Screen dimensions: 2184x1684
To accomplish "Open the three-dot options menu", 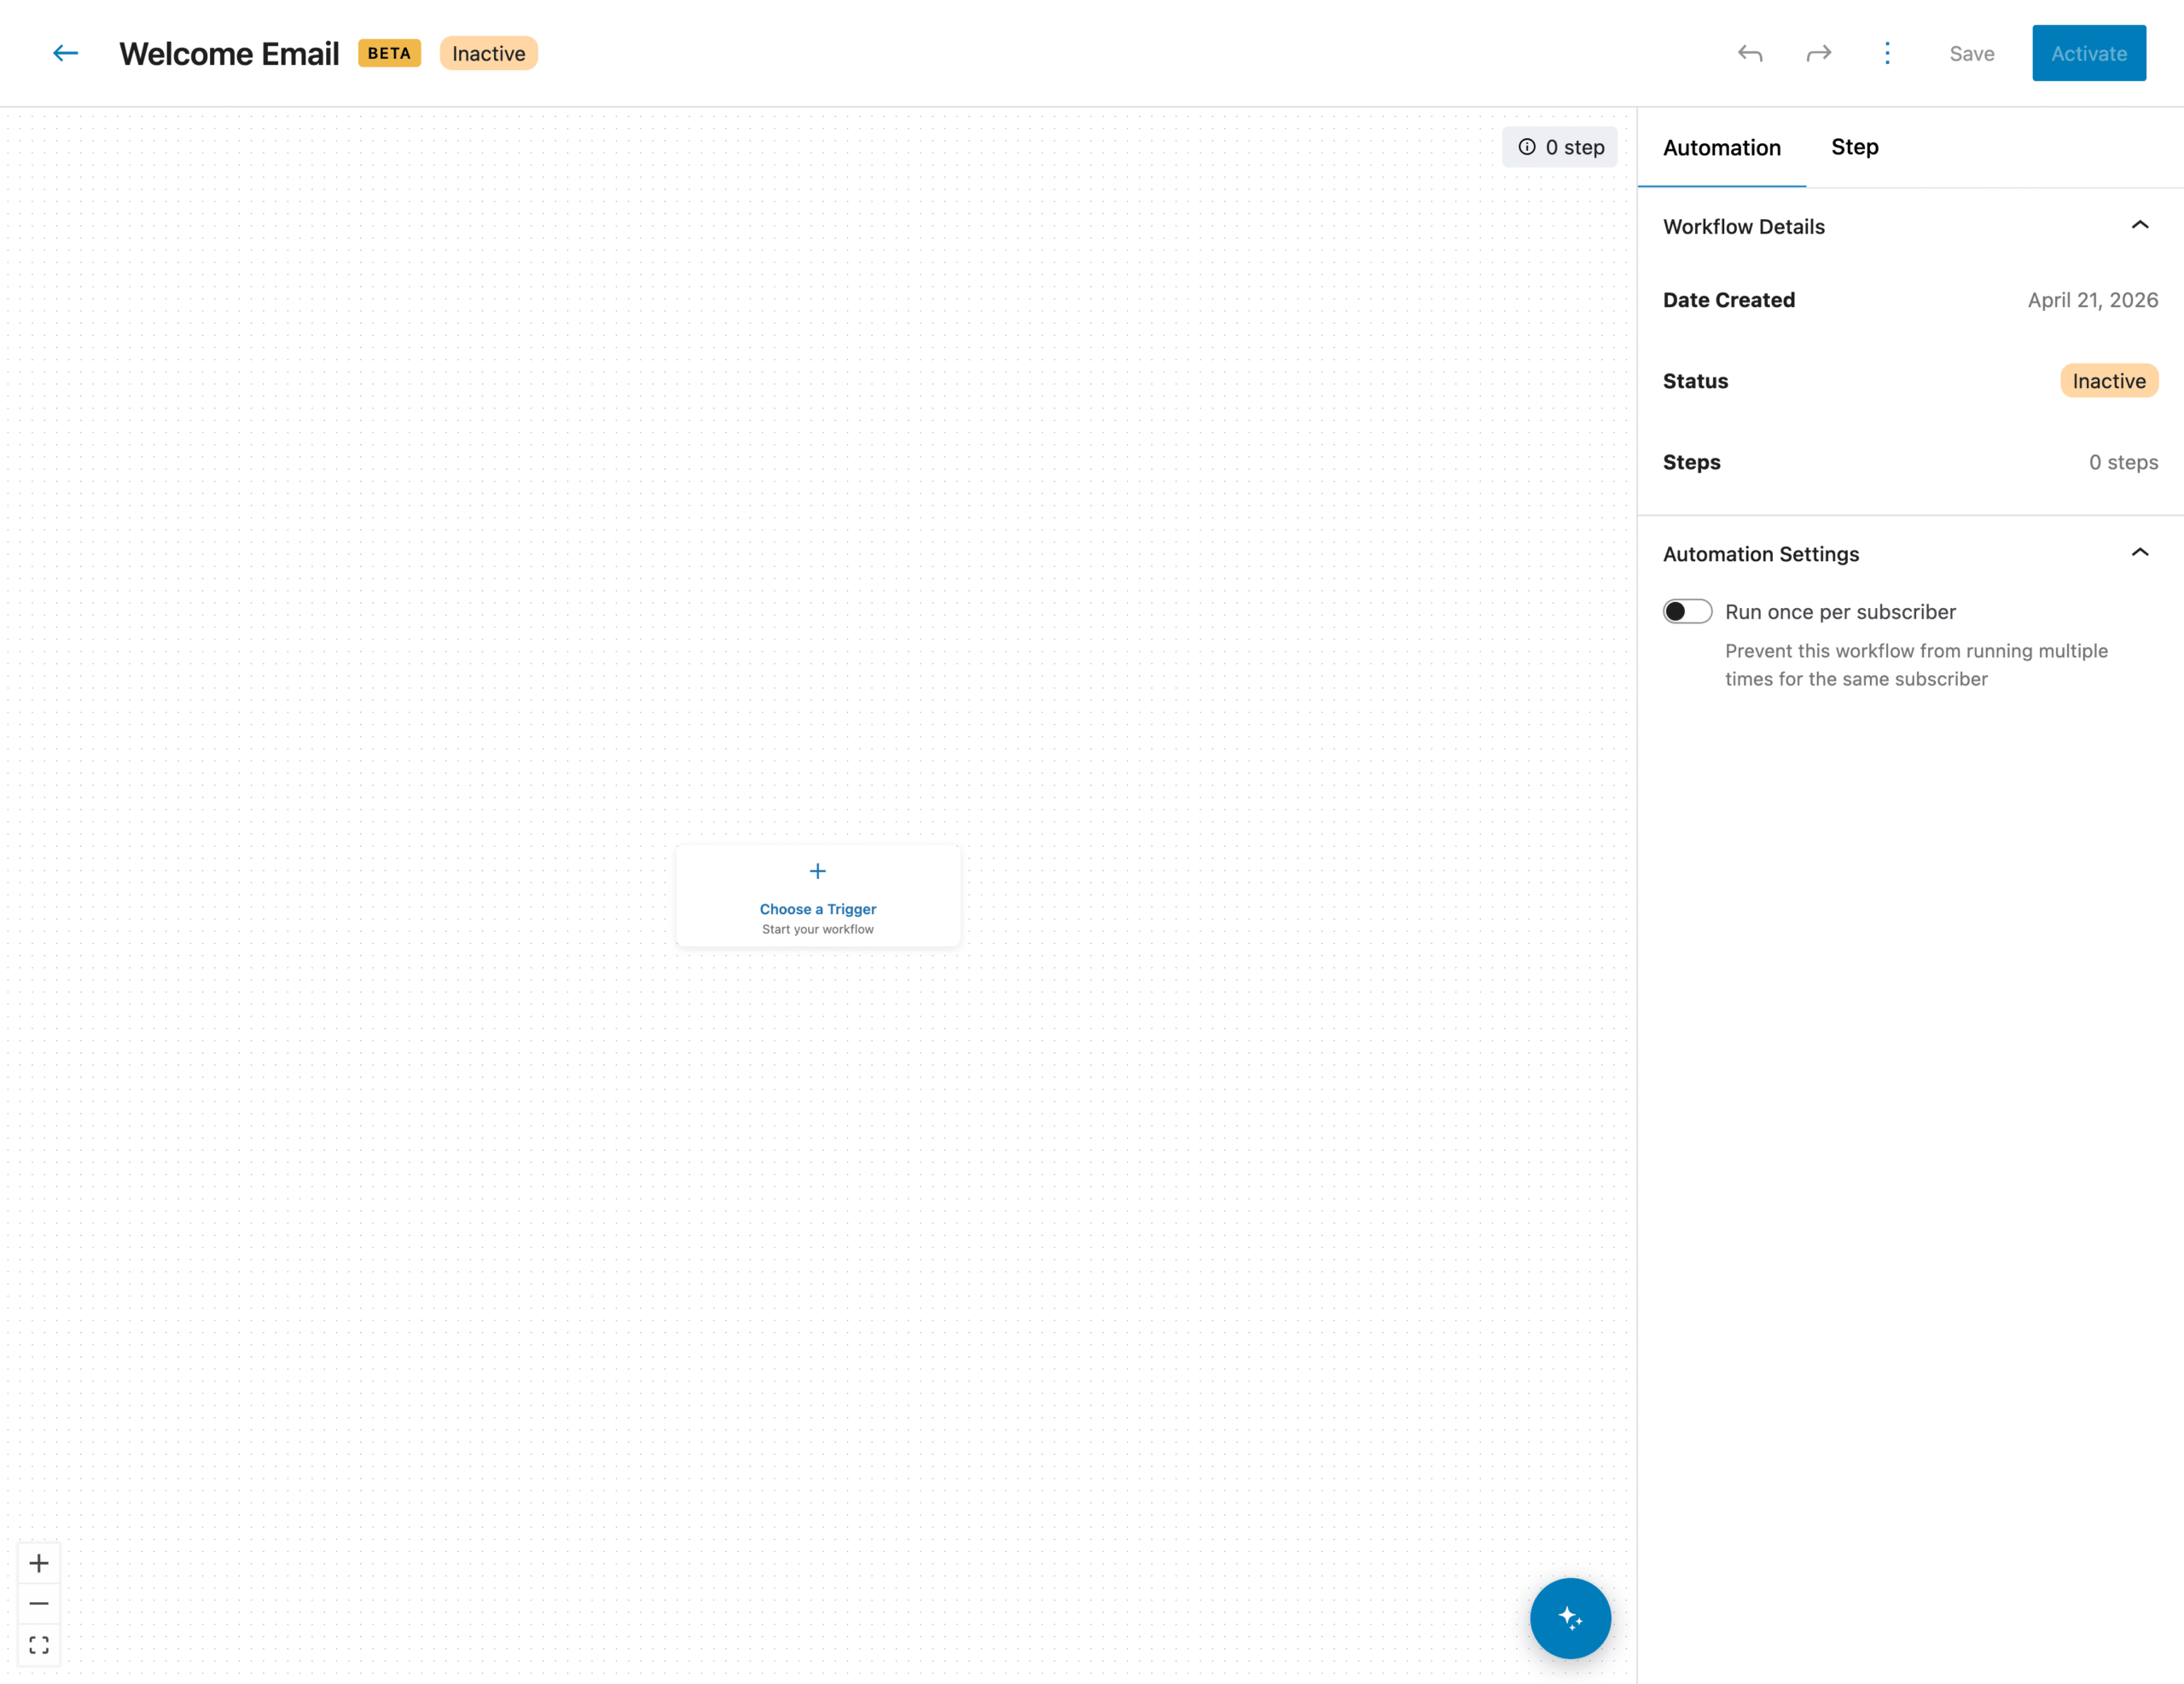I will (x=1887, y=53).
